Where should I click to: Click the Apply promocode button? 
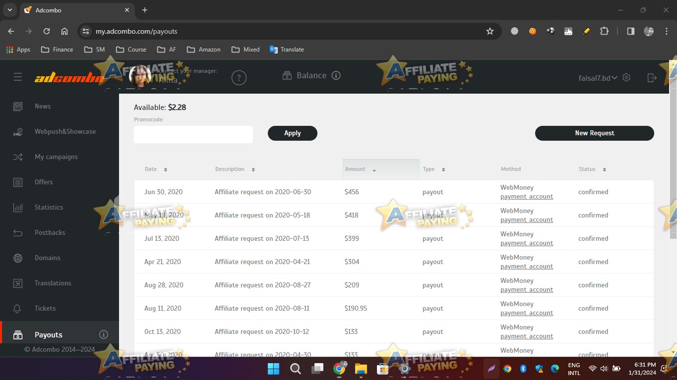[x=293, y=133]
